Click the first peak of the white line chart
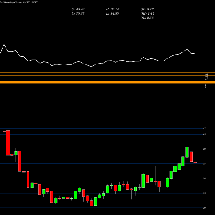215x215 pixels. (x=4, y=45)
